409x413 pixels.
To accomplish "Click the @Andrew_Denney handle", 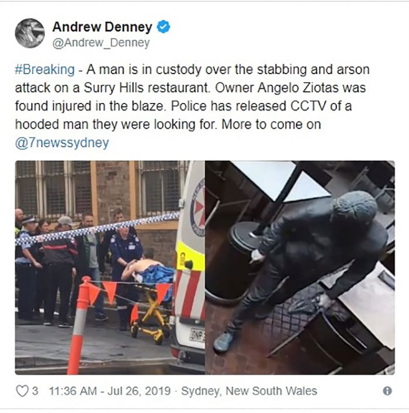I will [x=101, y=43].
